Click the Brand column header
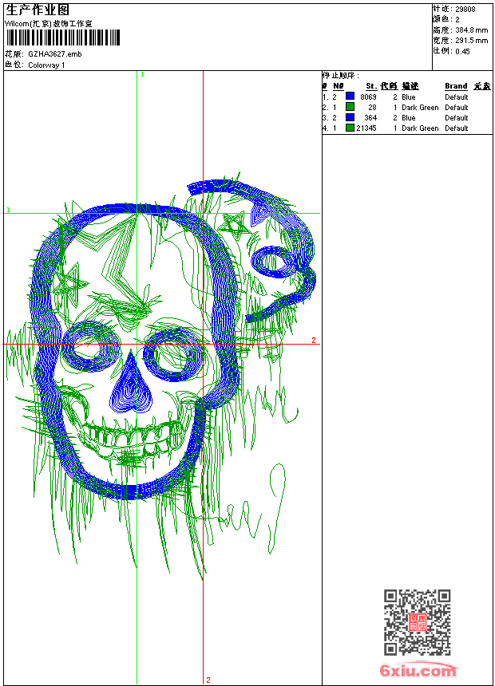The height and width of the screenshot is (686, 495). coord(456,86)
